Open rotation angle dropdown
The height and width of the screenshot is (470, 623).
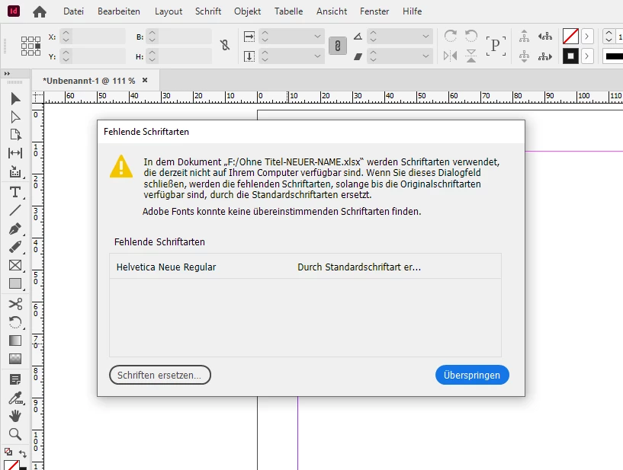pyautogui.click(x=426, y=37)
